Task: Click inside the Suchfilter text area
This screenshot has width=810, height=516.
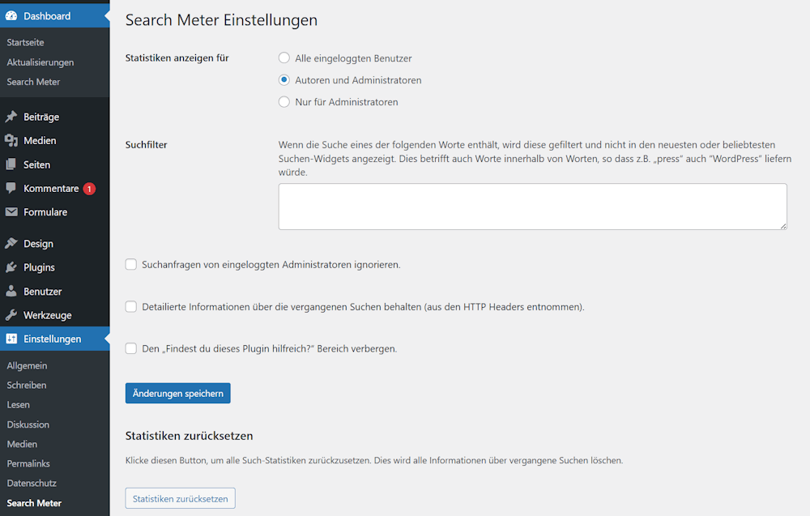Action: pyautogui.click(x=532, y=207)
